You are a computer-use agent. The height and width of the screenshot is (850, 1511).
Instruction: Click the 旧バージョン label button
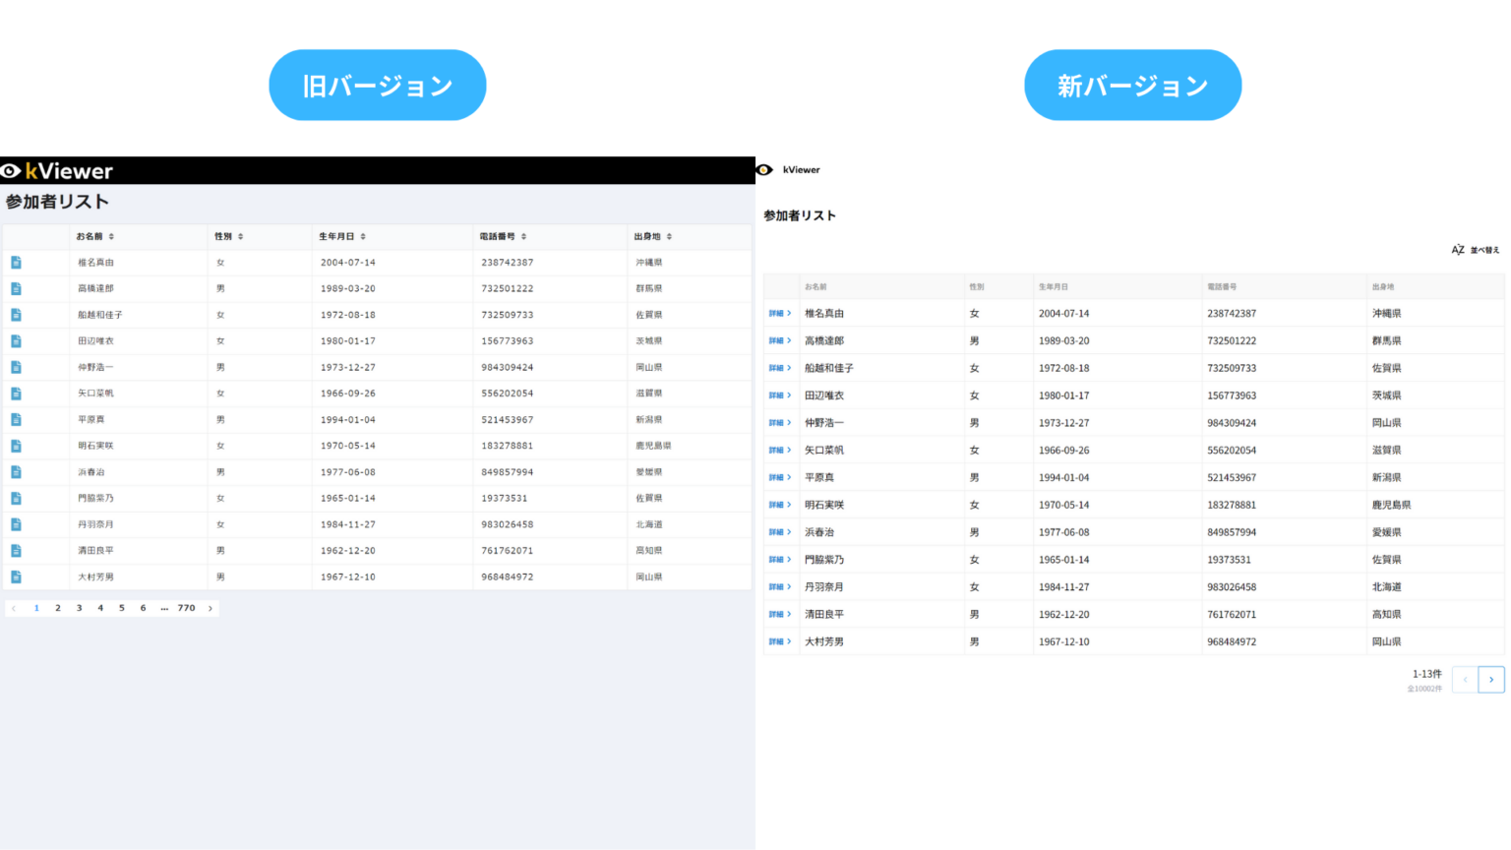(x=378, y=86)
